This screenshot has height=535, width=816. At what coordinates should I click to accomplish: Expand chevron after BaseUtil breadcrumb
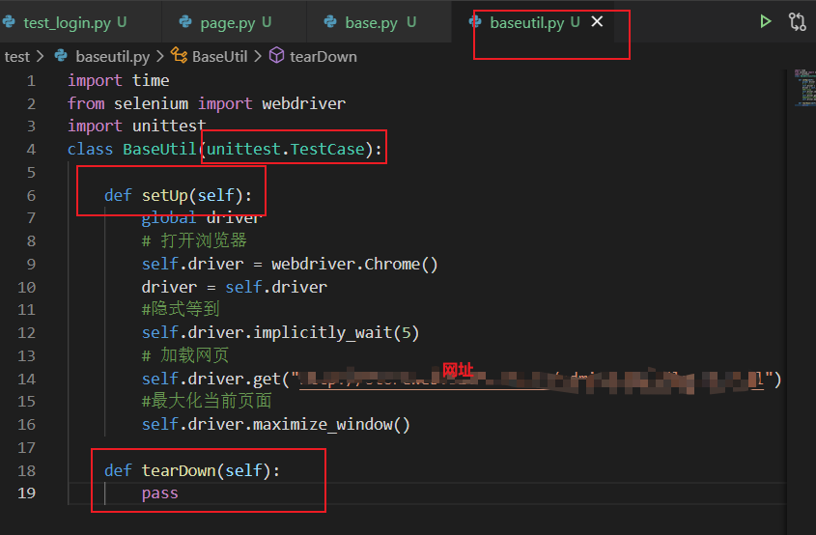258,56
